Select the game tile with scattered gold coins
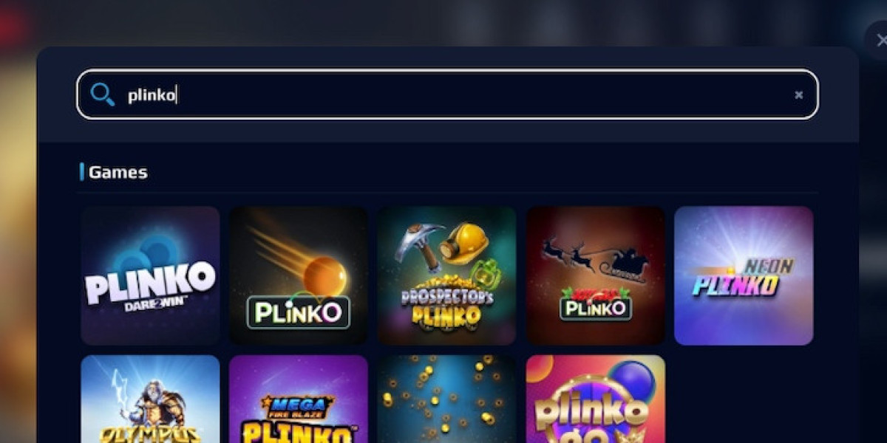Viewport: 887px width, 443px height. pos(447,399)
